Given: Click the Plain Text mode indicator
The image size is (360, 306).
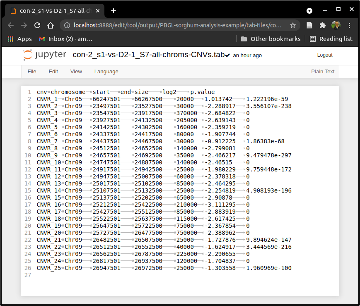Looking at the screenshot, I should [x=323, y=72].
